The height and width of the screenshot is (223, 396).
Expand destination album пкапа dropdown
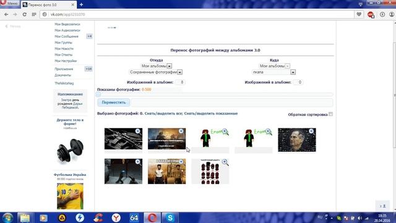click(x=293, y=72)
